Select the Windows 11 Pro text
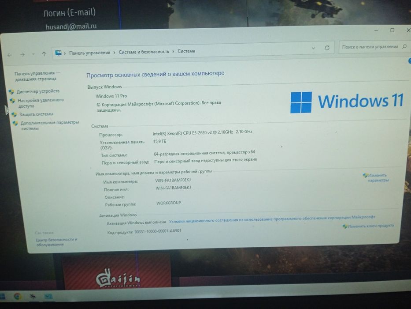Screen dimensions: 411x309 [111, 96]
